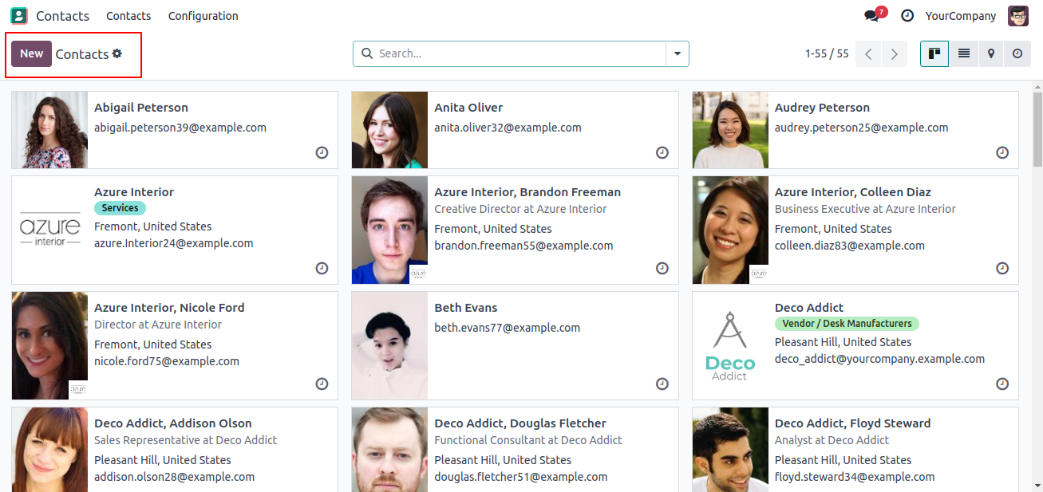Go to next page of contacts
The image size is (1043, 492).
pyautogui.click(x=895, y=53)
